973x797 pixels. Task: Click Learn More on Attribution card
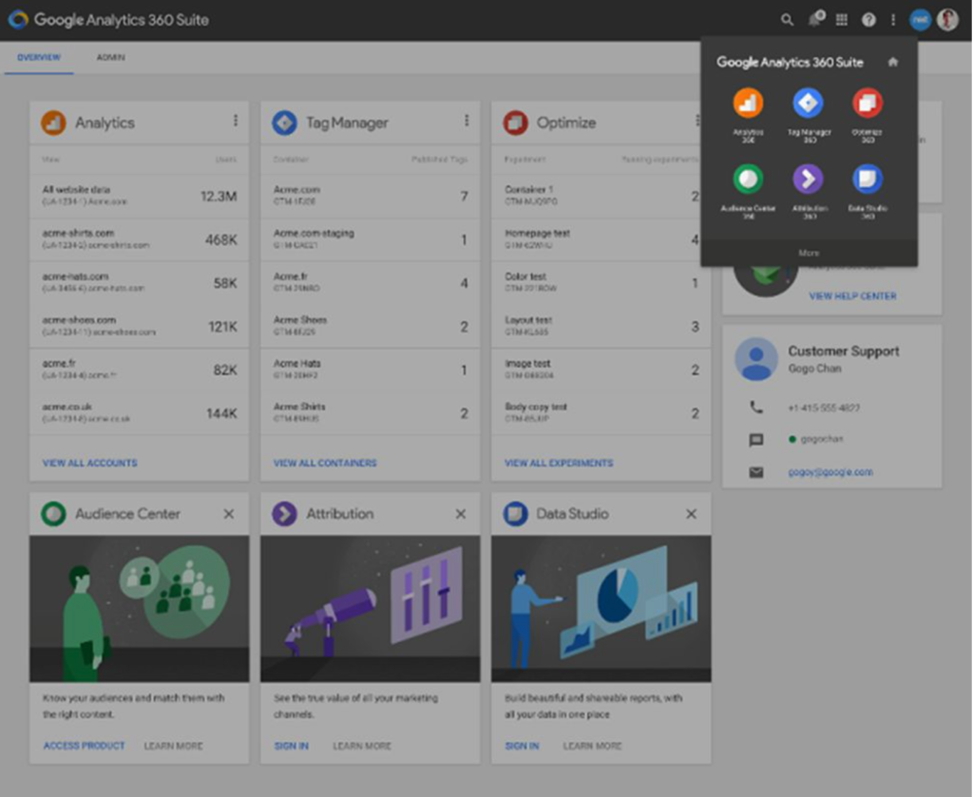pyautogui.click(x=362, y=746)
